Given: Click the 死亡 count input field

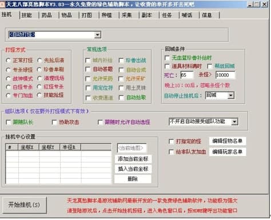Looking at the screenshot, I should coord(187,75).
